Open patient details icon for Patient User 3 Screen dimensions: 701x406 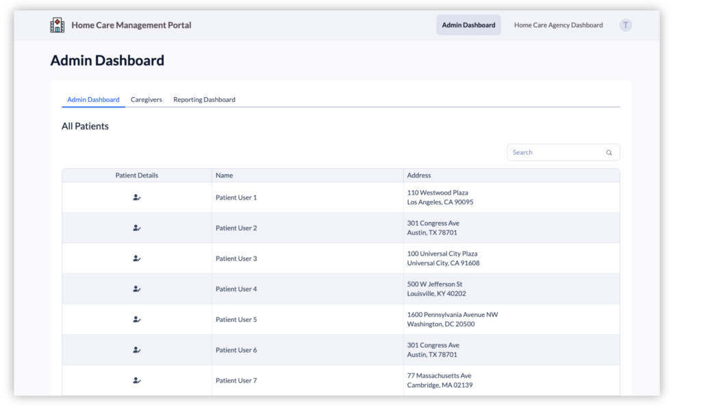137,258
